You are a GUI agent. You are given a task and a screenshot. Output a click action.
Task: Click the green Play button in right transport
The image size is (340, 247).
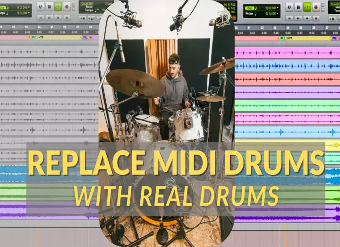click(x=307, y=7)
